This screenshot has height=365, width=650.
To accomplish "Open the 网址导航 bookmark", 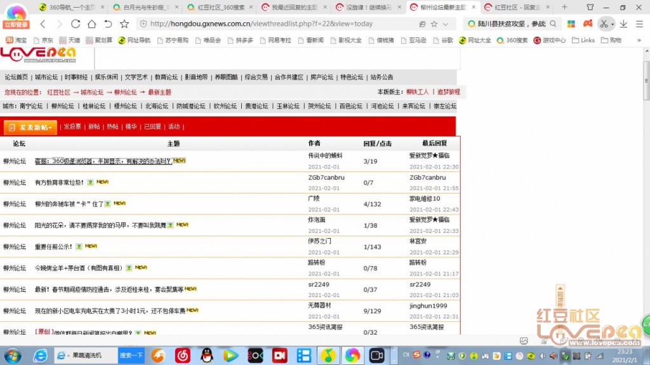I will (135, 40).
